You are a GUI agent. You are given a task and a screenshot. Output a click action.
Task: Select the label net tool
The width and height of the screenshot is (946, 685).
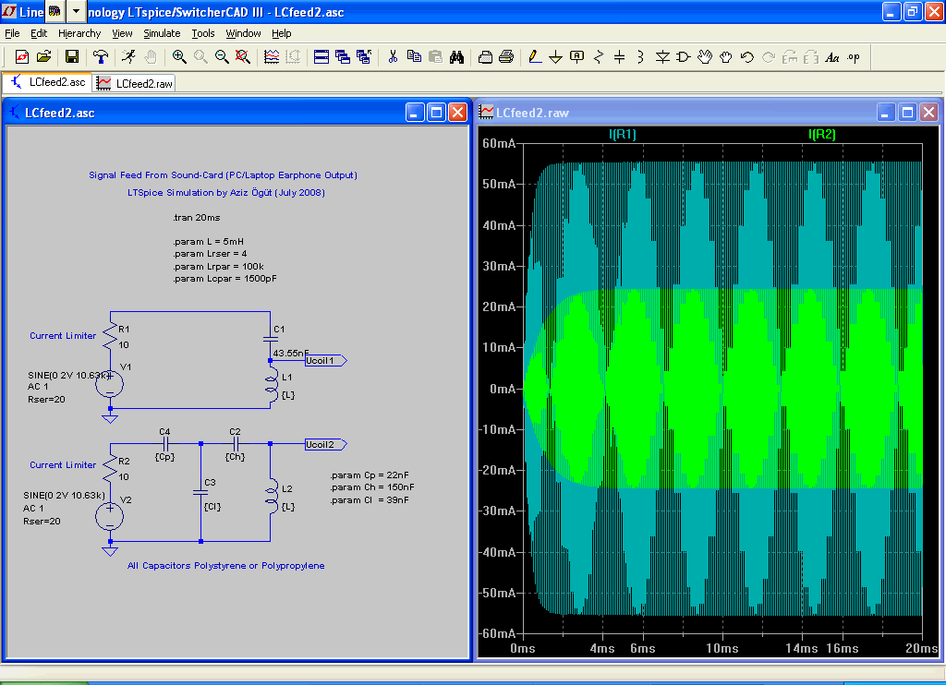coord(576,57)
